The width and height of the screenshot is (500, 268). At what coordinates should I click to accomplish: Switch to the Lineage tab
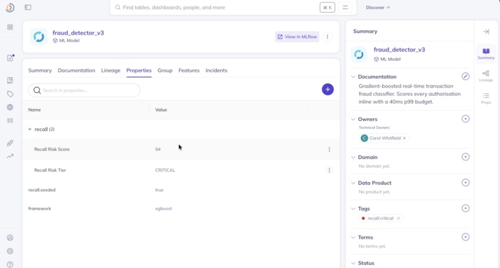(x=110, y=71)
